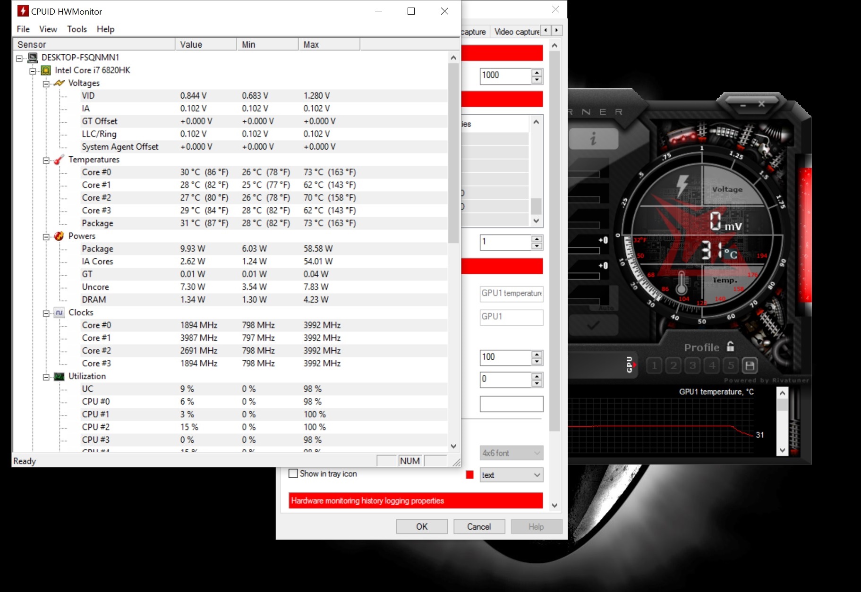Switch to the Video capture tab

point(516,32)
